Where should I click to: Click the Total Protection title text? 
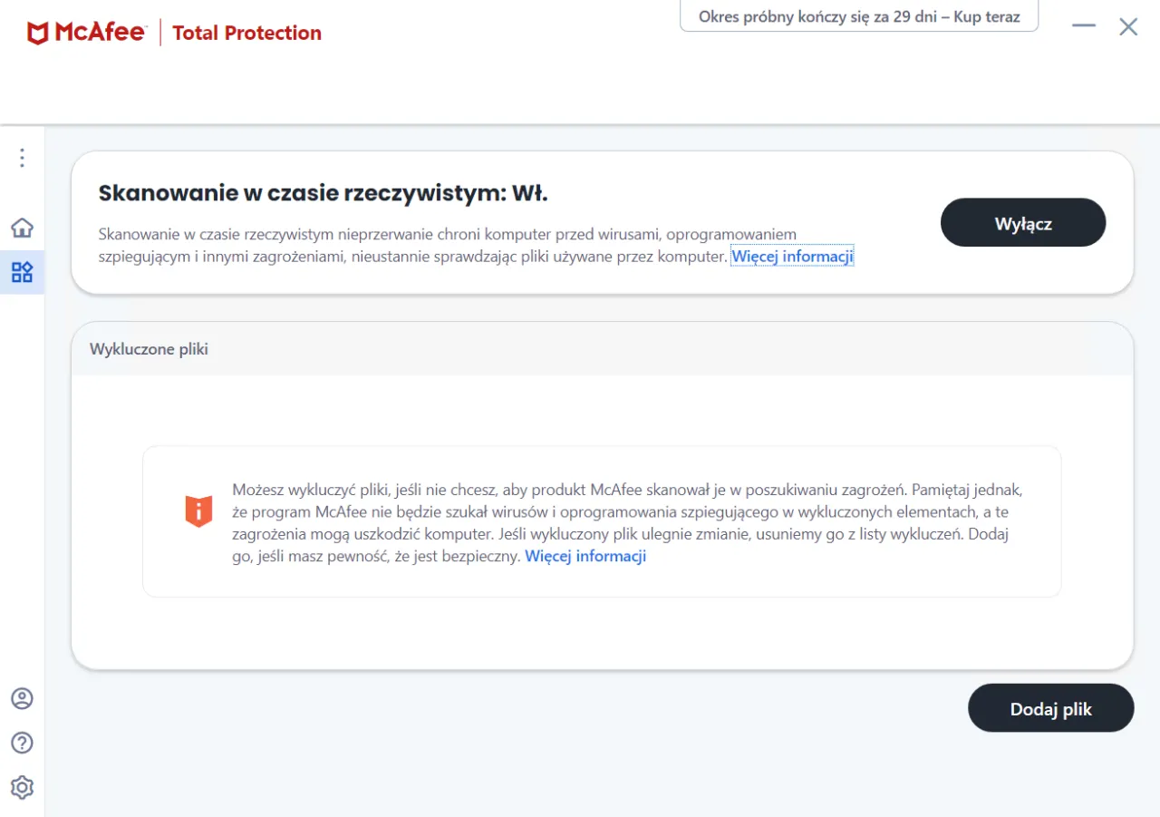tap(246, 33)
